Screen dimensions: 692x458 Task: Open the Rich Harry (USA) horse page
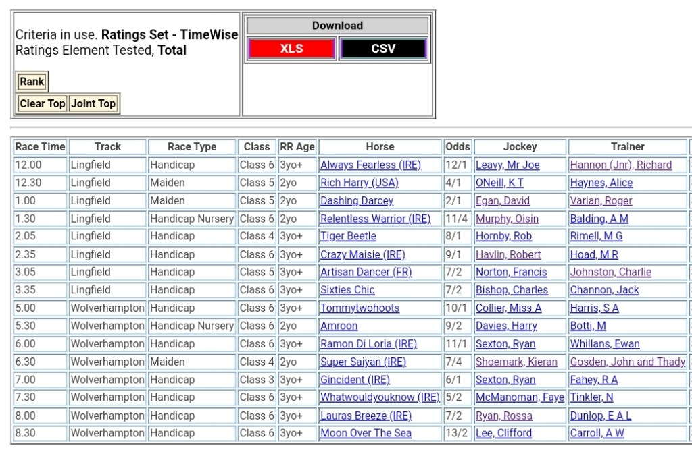360,183
